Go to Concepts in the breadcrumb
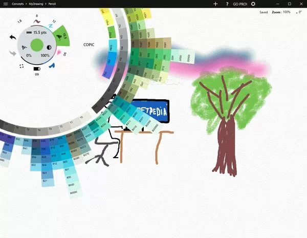This screenshot has height=238, width=307. tap(17, 4)
